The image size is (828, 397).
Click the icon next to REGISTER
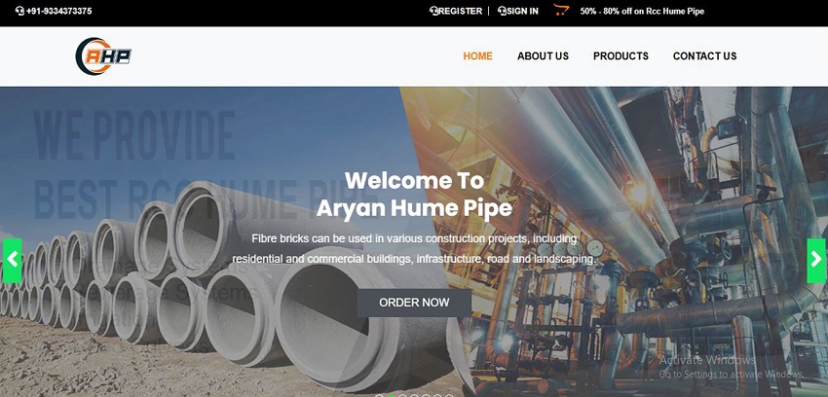pyautogui.click(x=434, y=11)
